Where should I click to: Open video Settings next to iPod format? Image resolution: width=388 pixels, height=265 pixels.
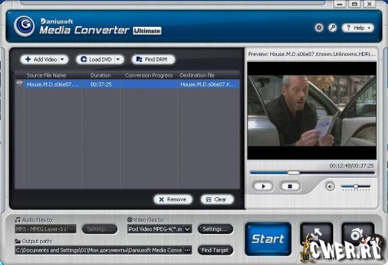tap(215, 229)
